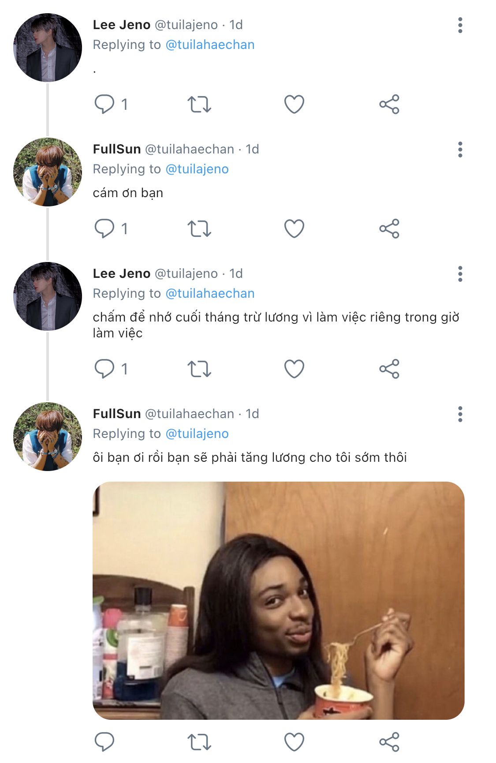
Task: Open more options on Jeno's first tweet
Action: click(x=460, y=26)
